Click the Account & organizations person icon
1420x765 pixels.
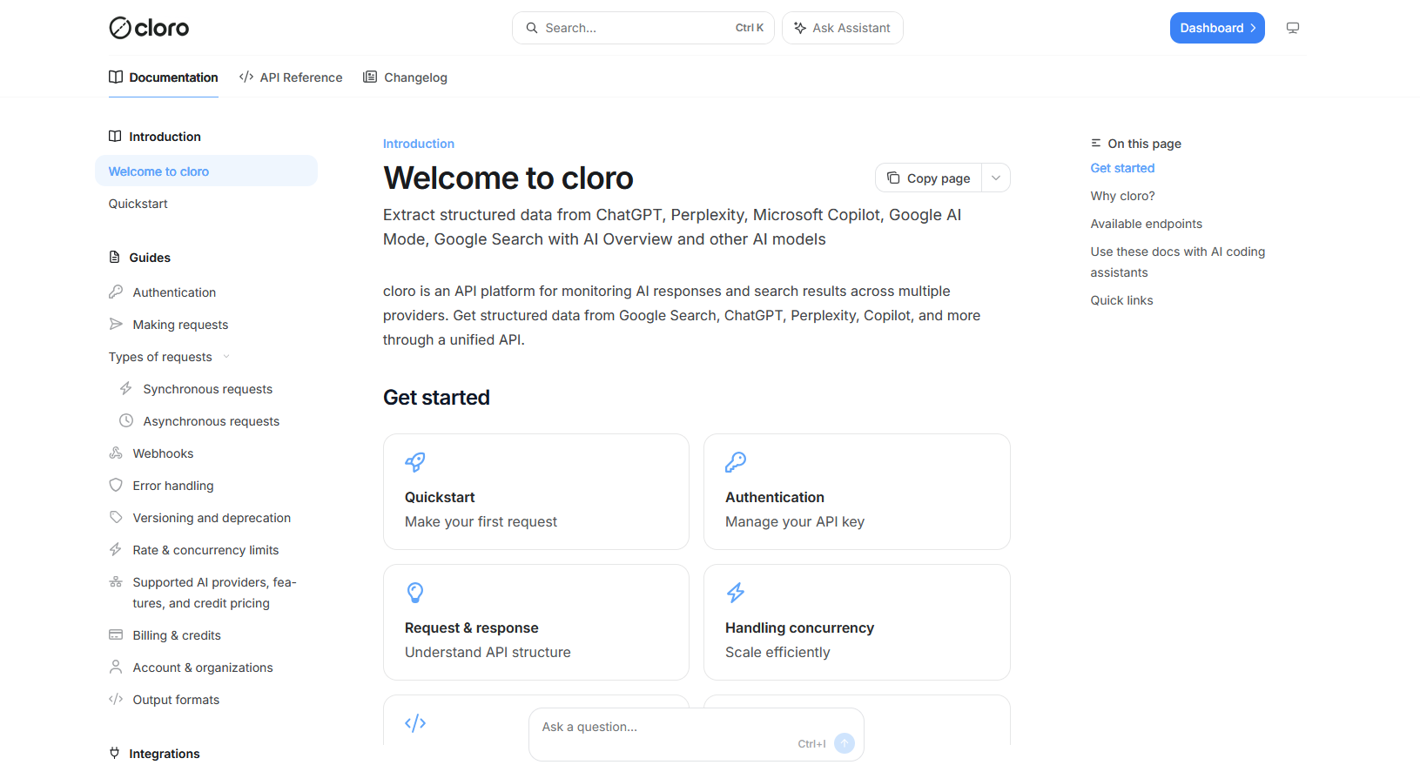coord(116,667)
